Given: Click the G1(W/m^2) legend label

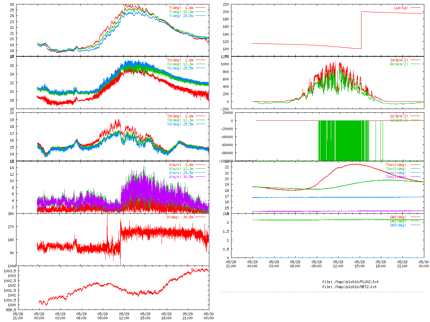Looking at the screenshot, I should [x=399, y=116].
